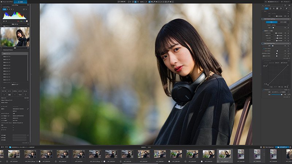The image size is (292, 164).
Task: Click the Reset corrections button
Action: 272,2
